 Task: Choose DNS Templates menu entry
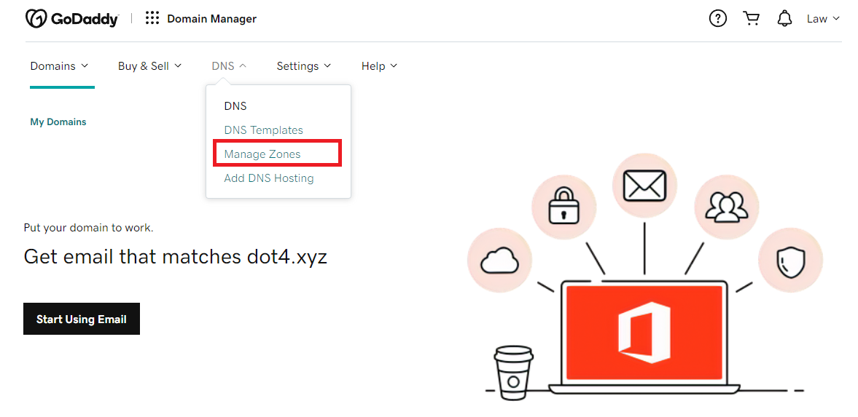pyautogui.click(x=263, y=130)
